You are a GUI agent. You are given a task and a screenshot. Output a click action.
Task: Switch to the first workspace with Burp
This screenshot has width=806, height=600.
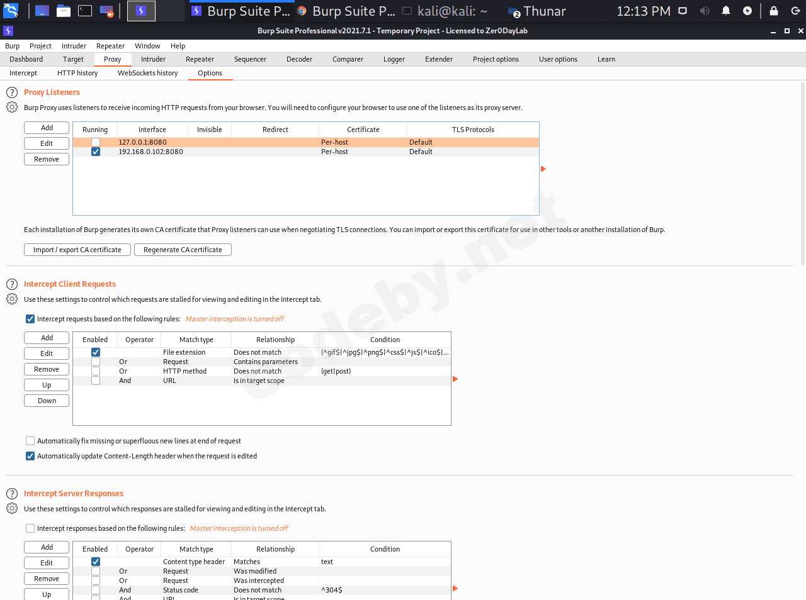141,11
